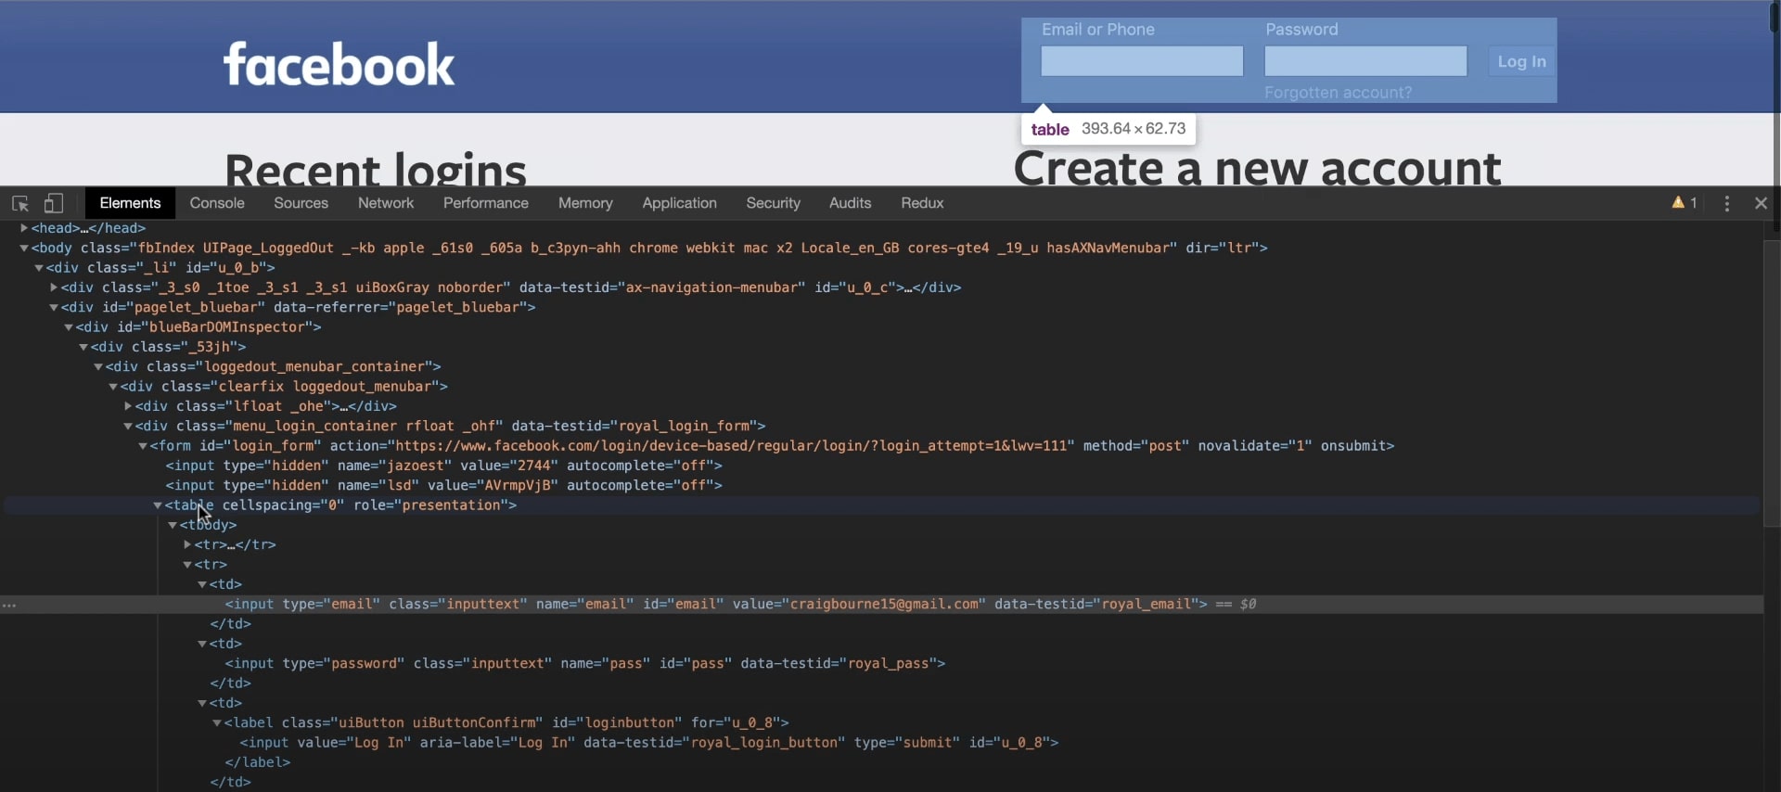Open the Sources tab
This screenshot has width=1781, height=792.
301,203
